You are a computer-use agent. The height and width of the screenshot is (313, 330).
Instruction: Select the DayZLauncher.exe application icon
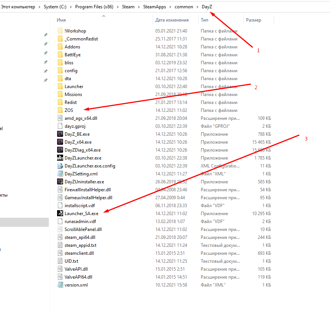[60, 158]
